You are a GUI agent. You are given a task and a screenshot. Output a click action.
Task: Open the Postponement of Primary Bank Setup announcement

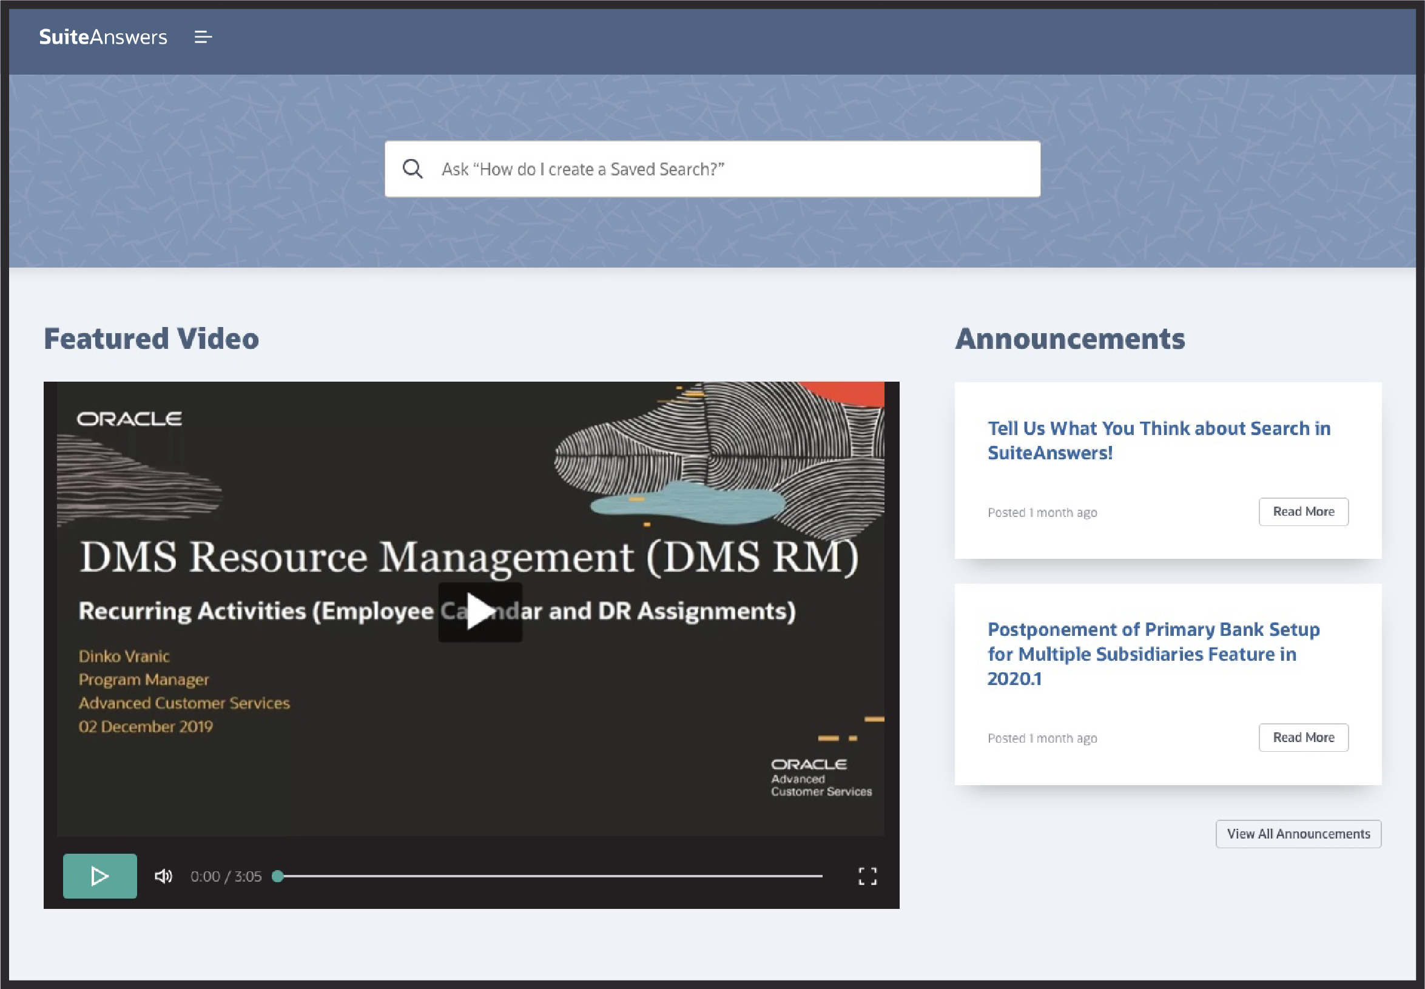pos(1154,653)
